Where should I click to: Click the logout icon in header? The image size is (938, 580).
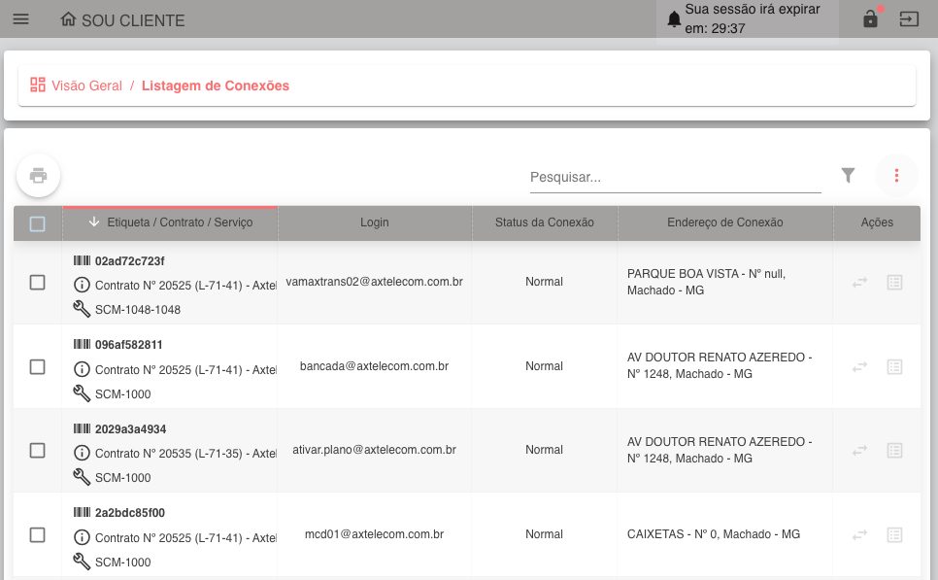click(909, 19)
